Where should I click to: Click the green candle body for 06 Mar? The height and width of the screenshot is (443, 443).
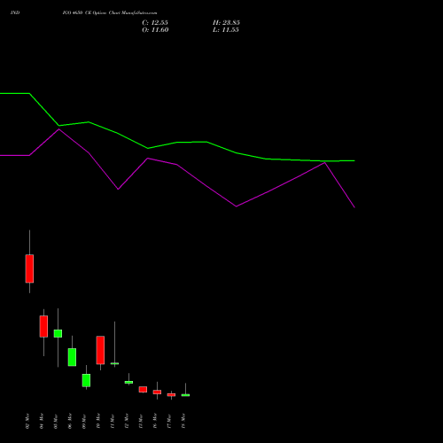(72, 357)
